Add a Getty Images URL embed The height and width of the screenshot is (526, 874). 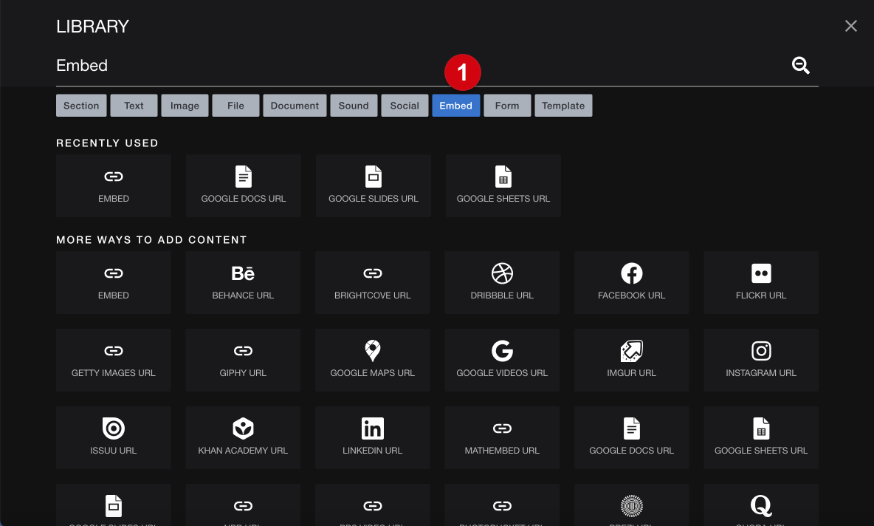(114, 360)
